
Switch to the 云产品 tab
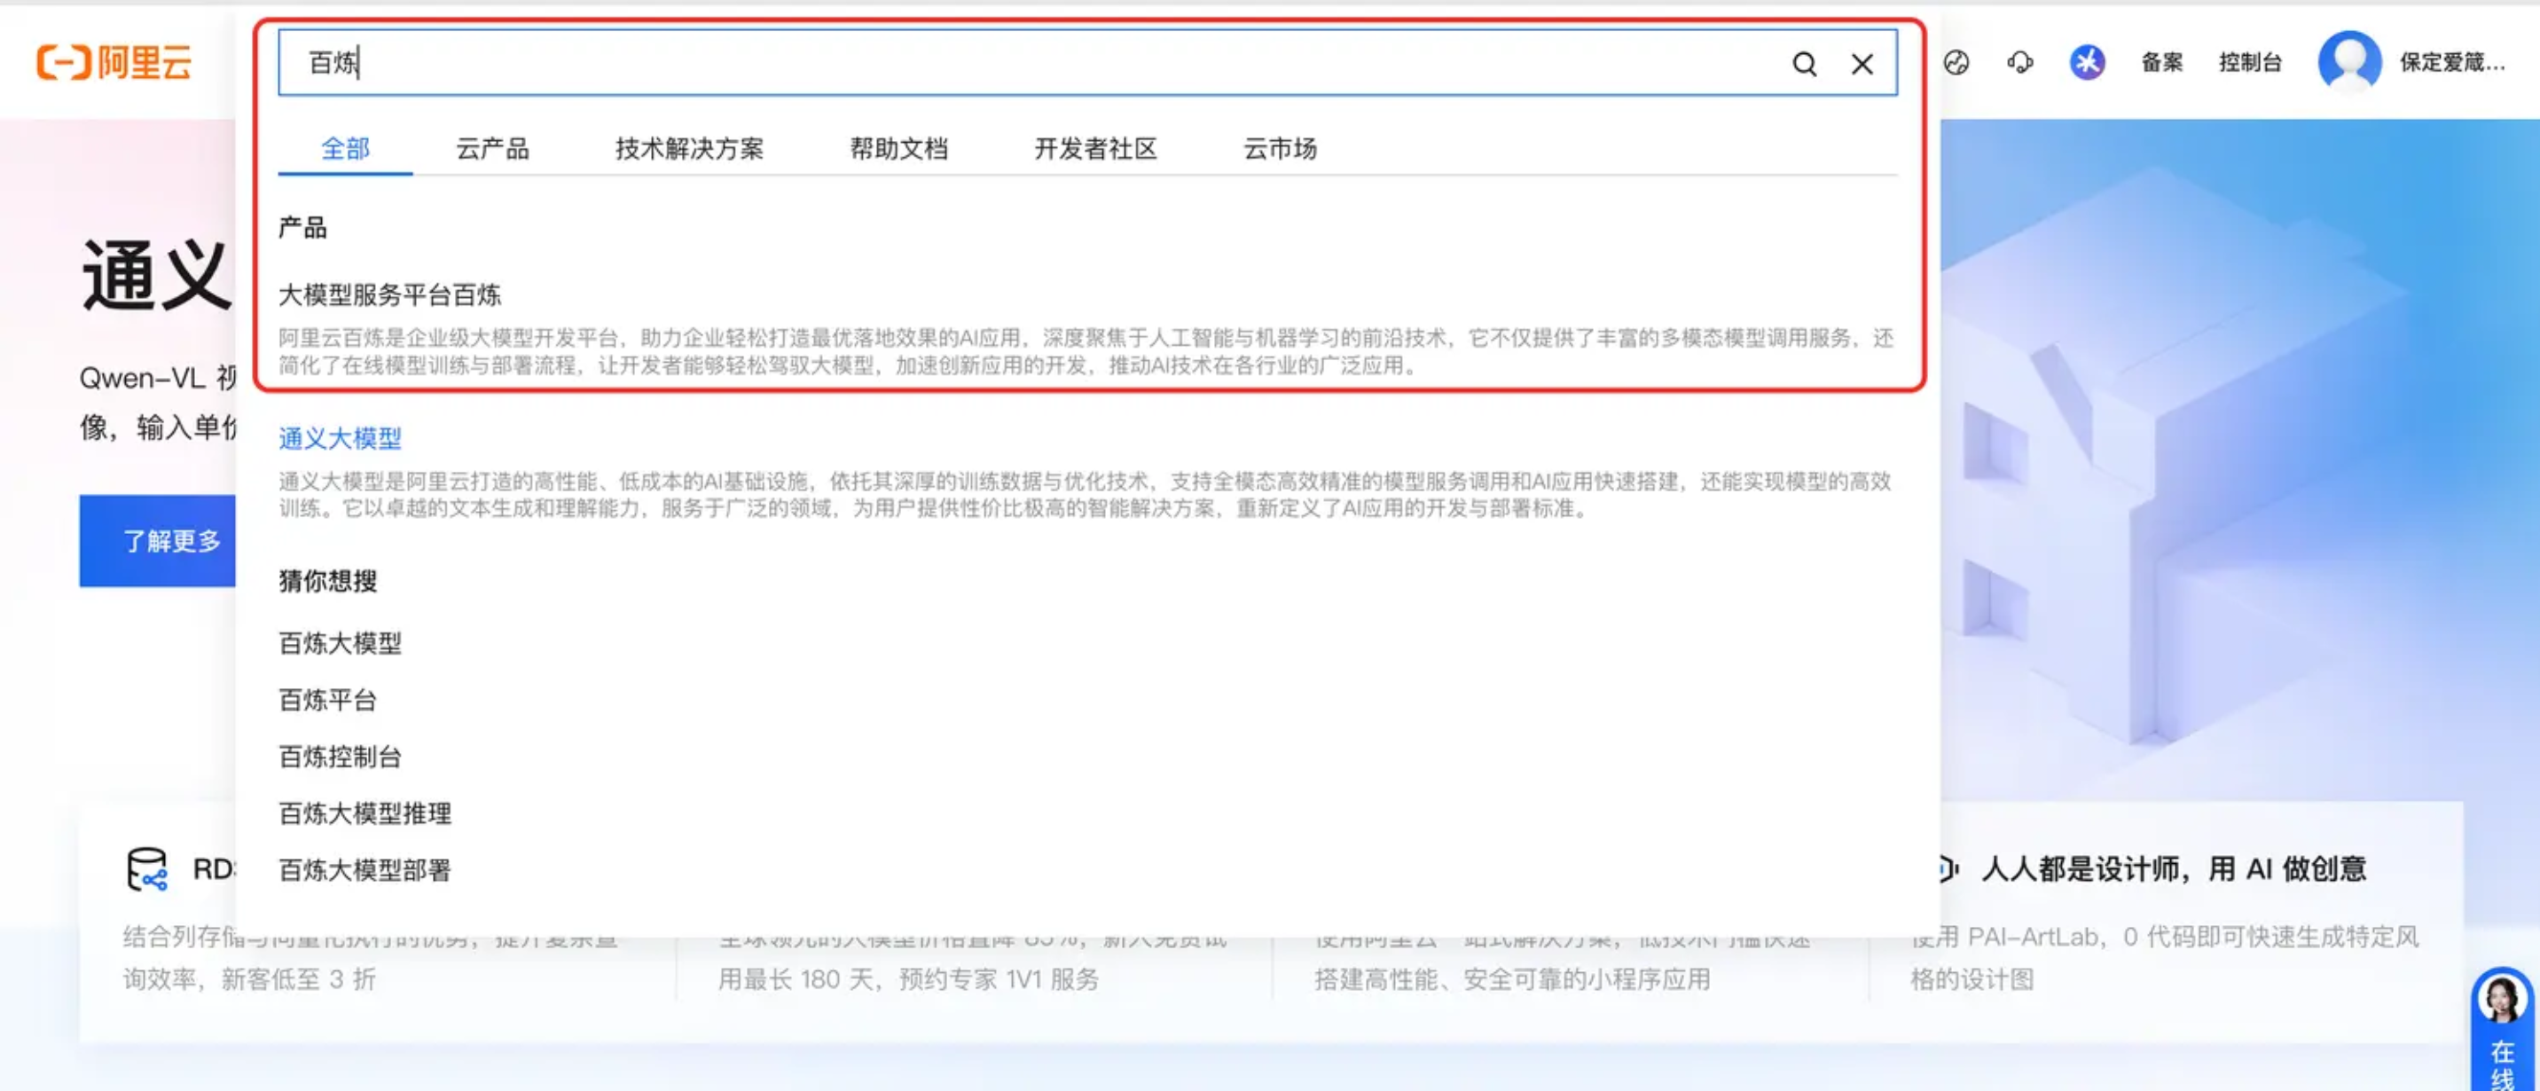click(492, 149)
